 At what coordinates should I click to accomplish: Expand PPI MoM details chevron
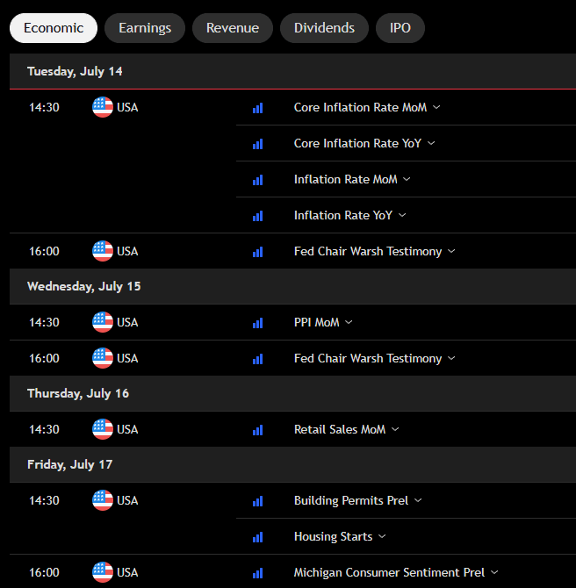click(x=349, y=322)
